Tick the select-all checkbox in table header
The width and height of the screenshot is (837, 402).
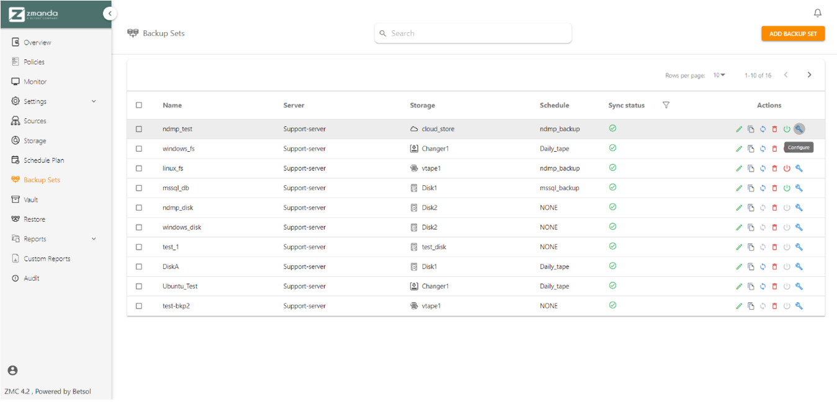pyautogui.click(x=139, y=105)
